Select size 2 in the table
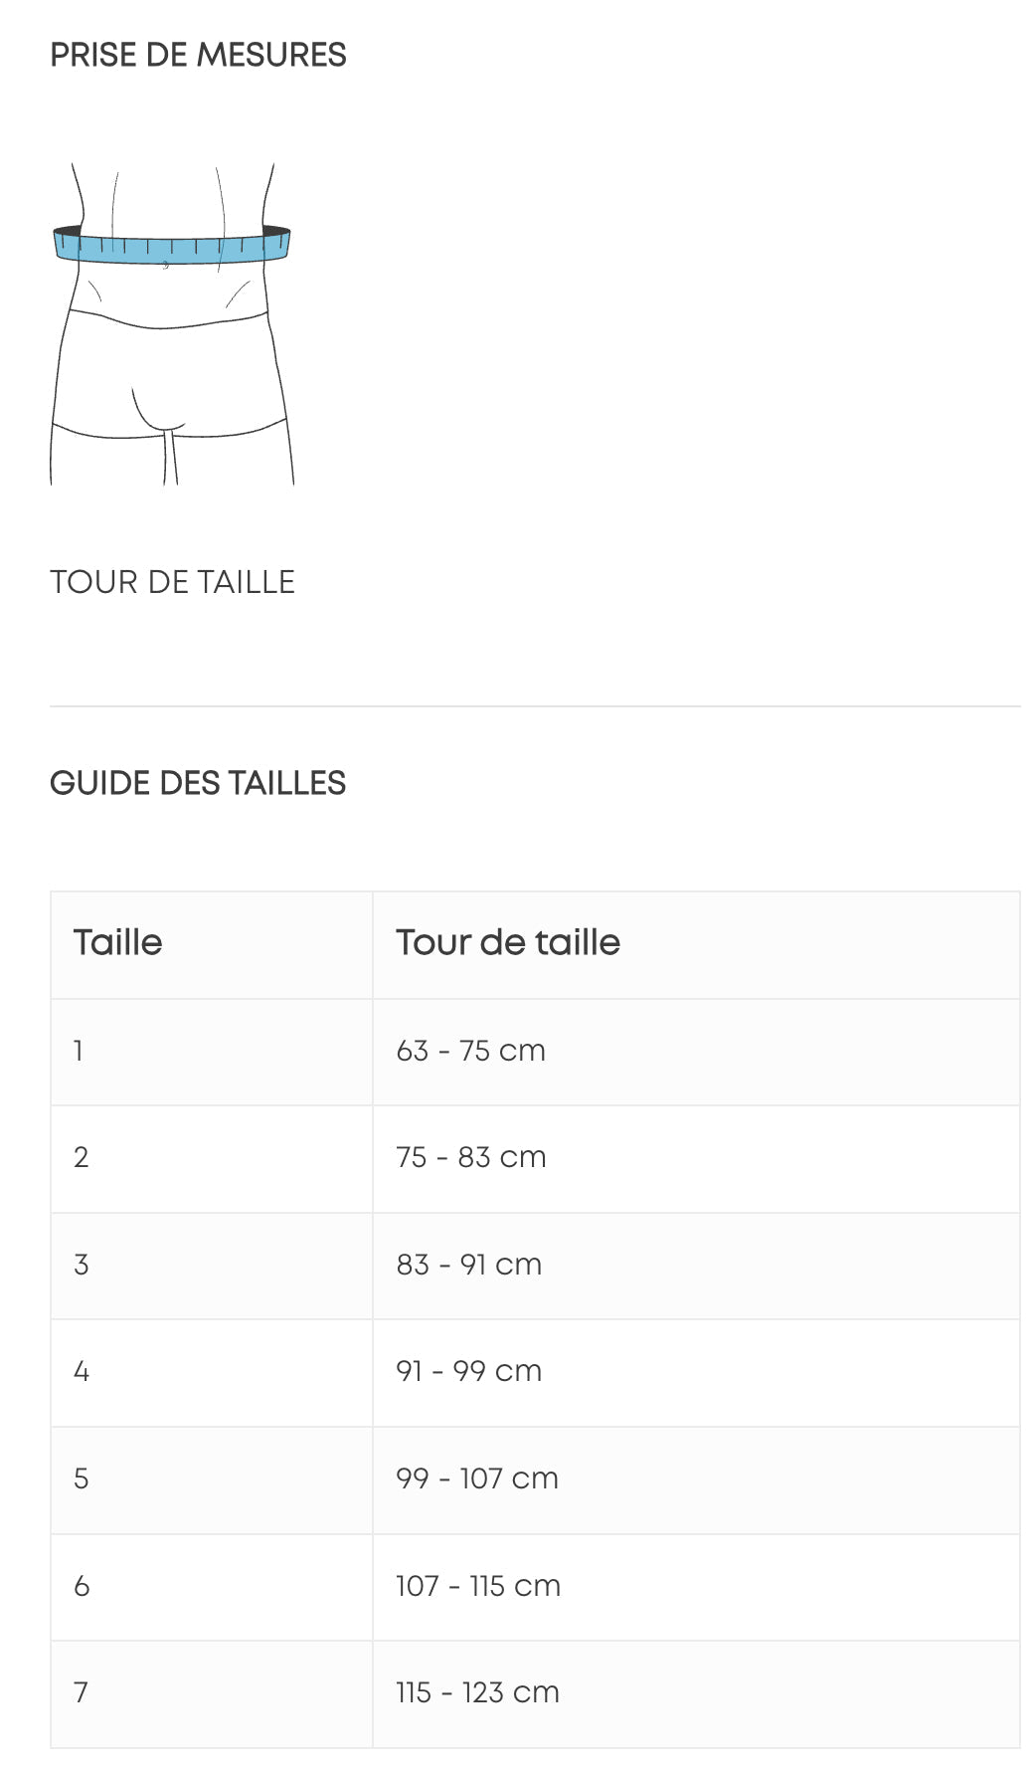This screenshot has width=1036, height=1771. pos(82,1157)
